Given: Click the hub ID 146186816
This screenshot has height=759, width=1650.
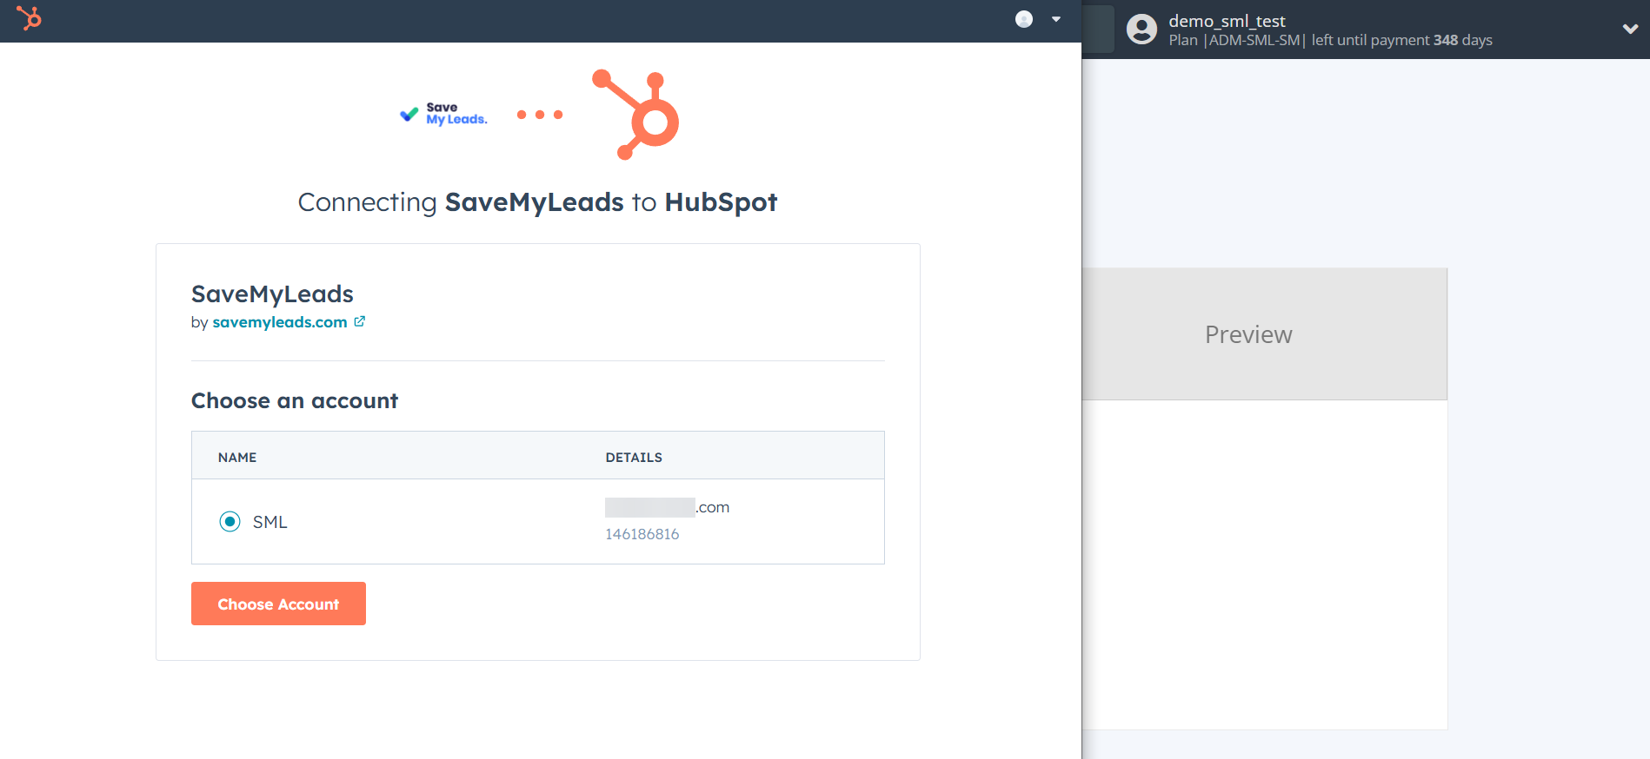Looking at the screenshot, I should [x=642, y=534].
